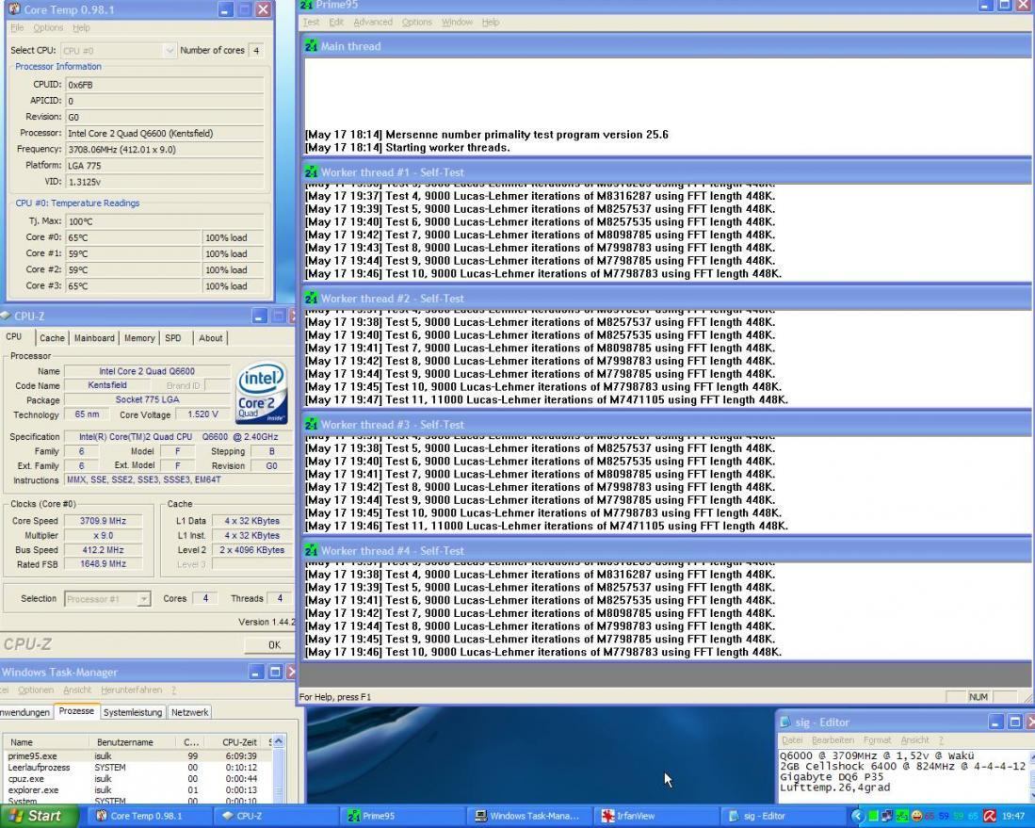
Task: Switch to CPU-Z taskbar button
Action: click(x=276, y=816)
